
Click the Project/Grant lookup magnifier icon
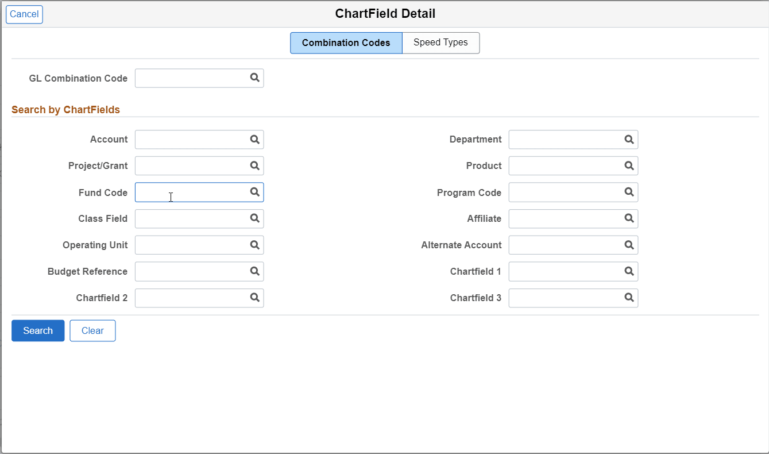point(255,166)
